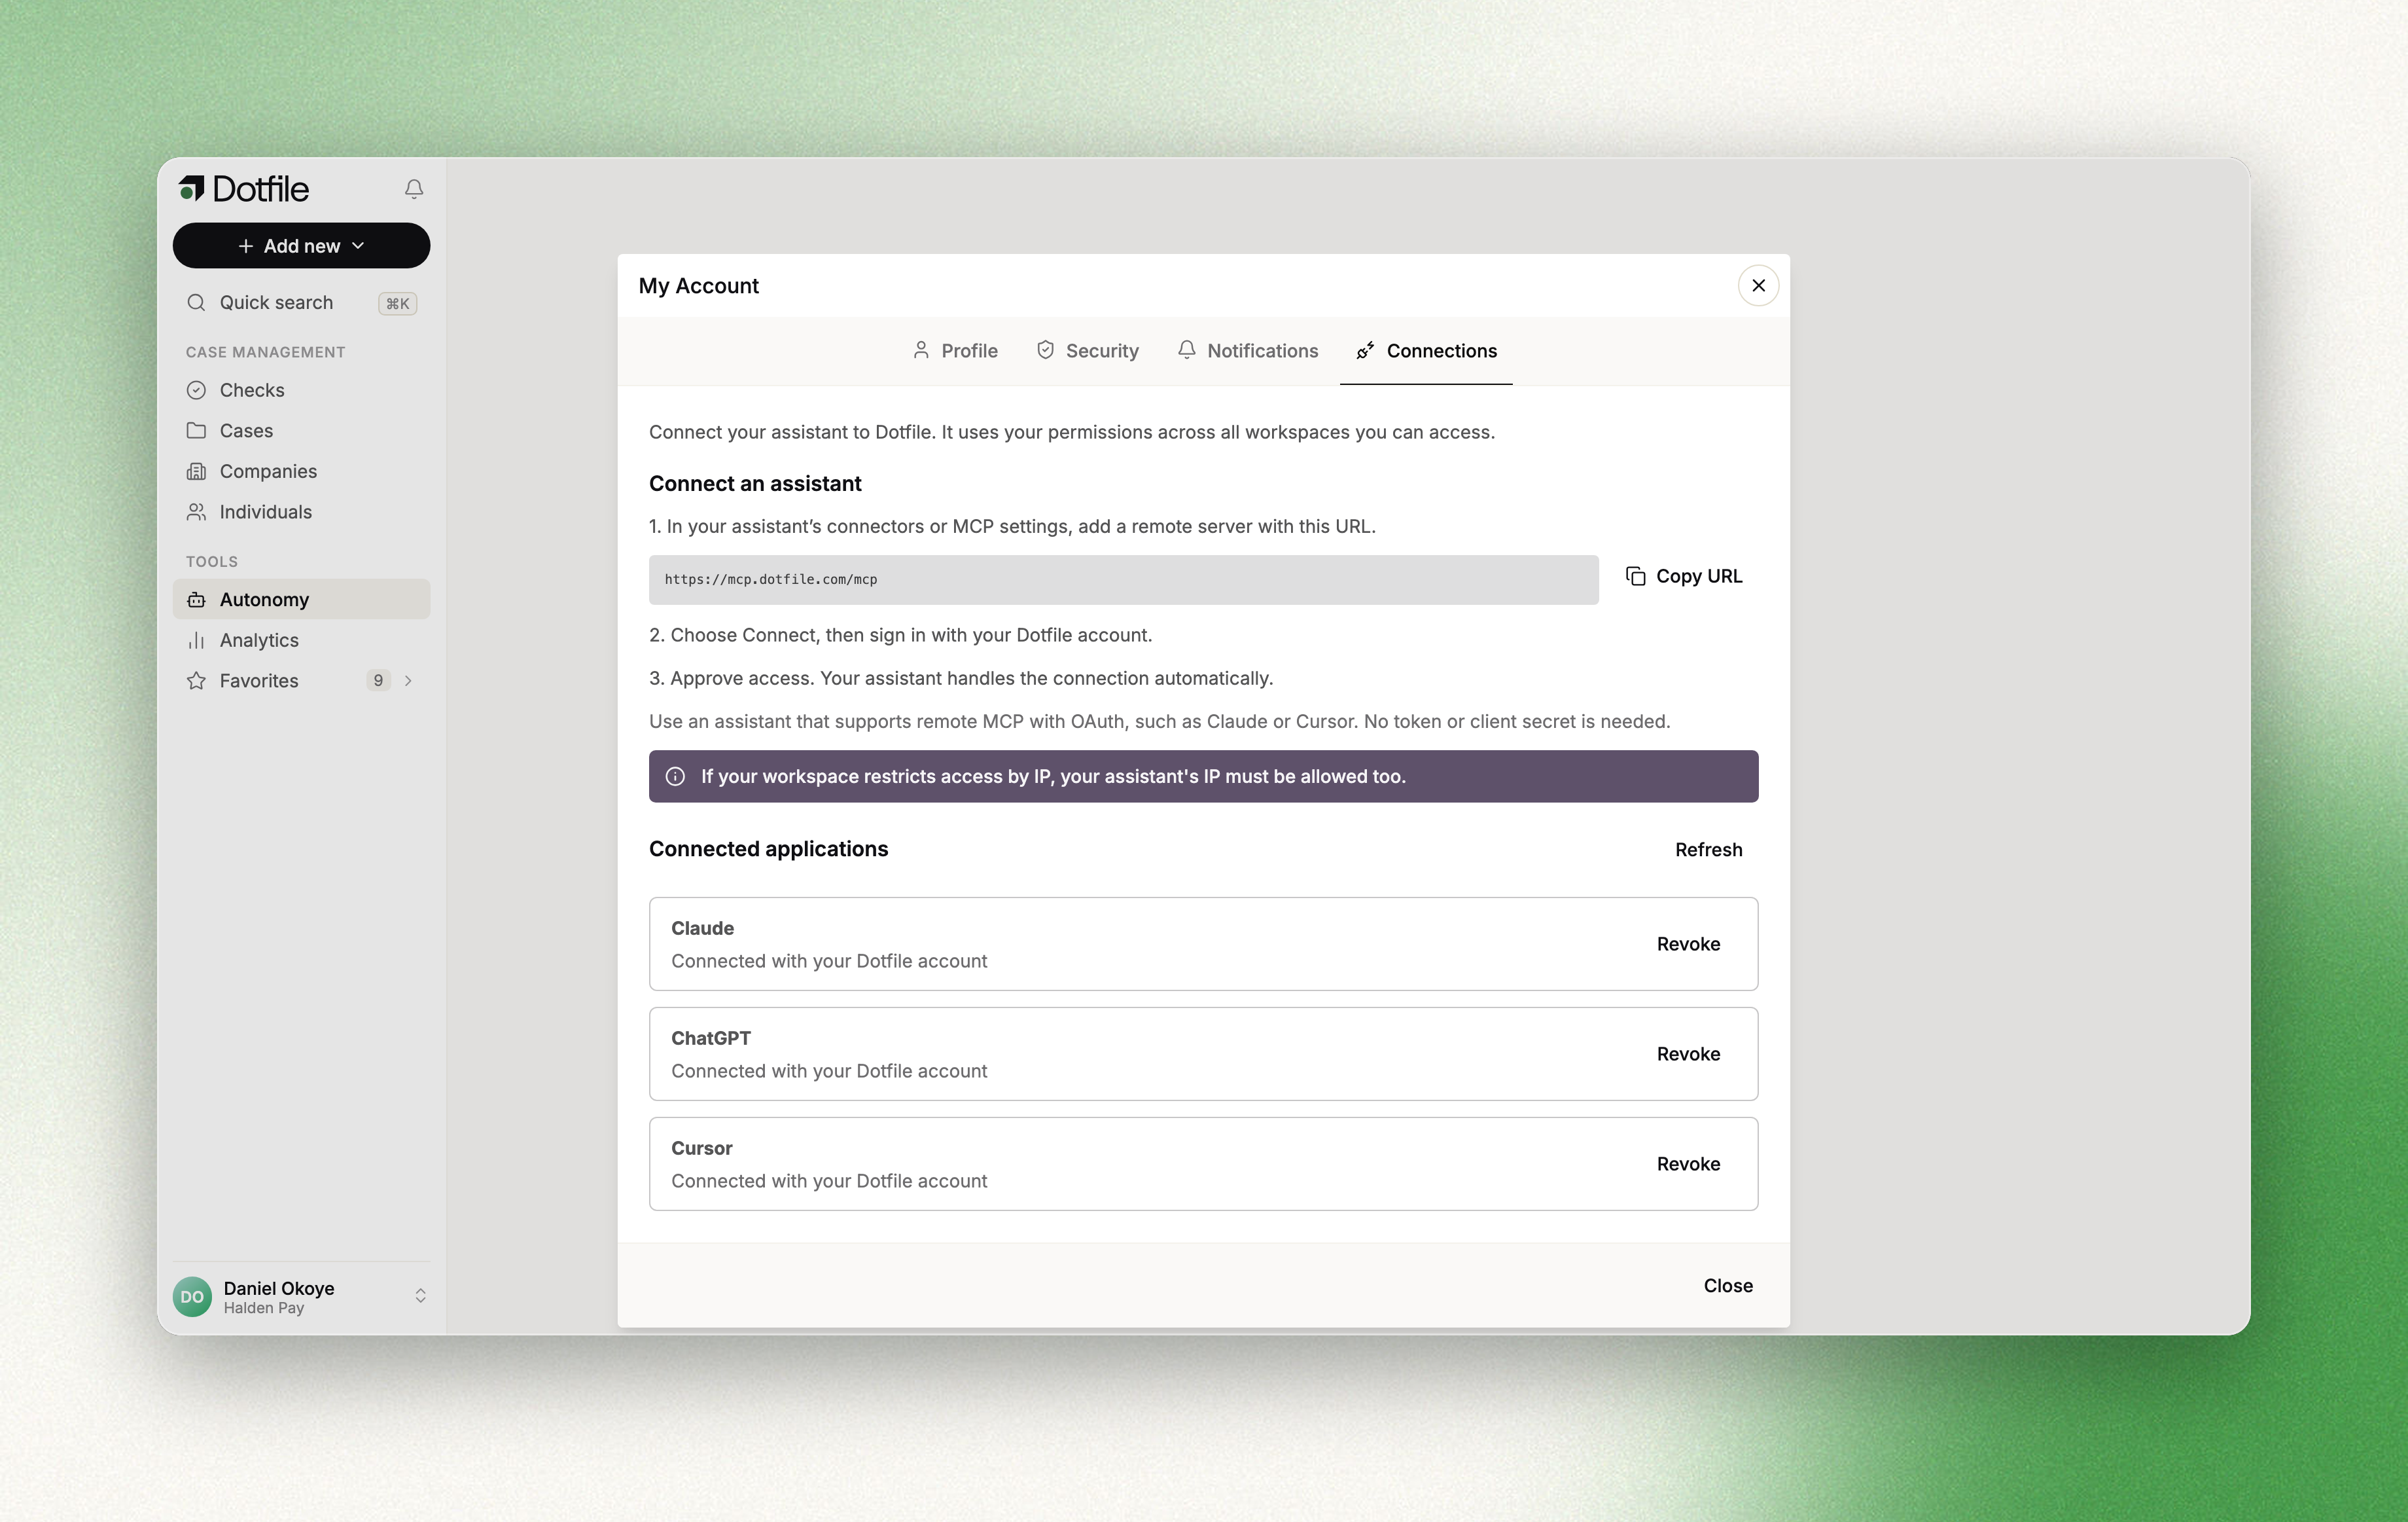
Task: Revoke the ChatGPT connection
Action: click(x=1688, y=1054)
